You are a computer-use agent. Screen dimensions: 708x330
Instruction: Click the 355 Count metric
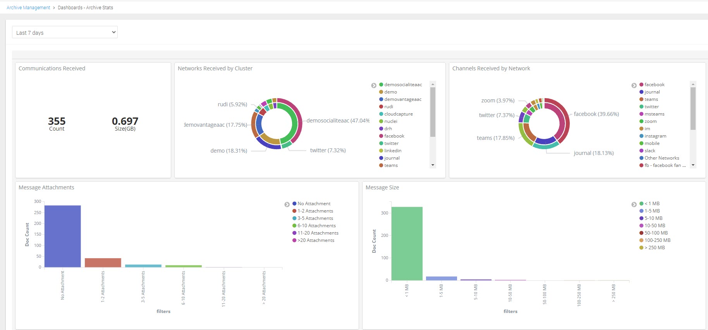[57, 124]
